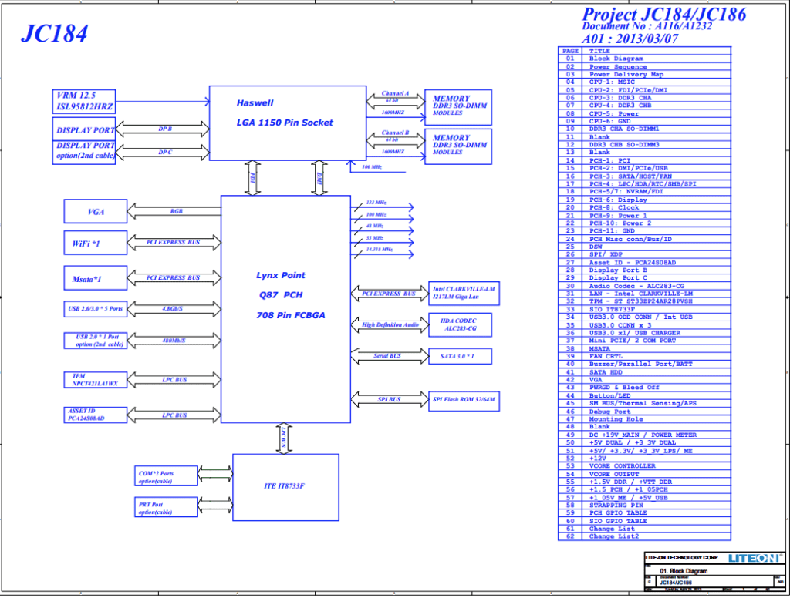Select the Block Diagram row in page table
This screenshot has width=790, height=598.
click(644, 59)
